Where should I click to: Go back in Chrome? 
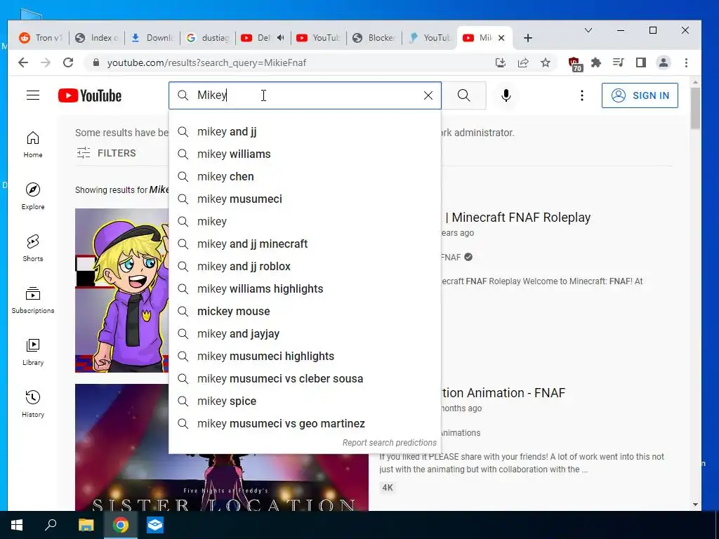(x=23, y=62)
